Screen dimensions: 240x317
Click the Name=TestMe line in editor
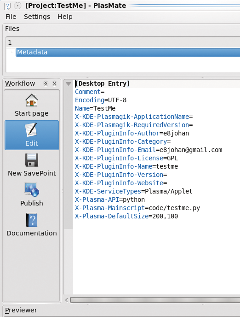pyautogui.click(x=95, y=109)
